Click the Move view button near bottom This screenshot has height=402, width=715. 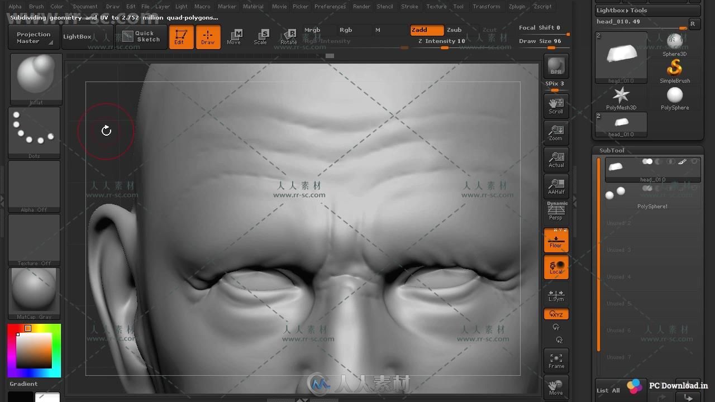556,386
